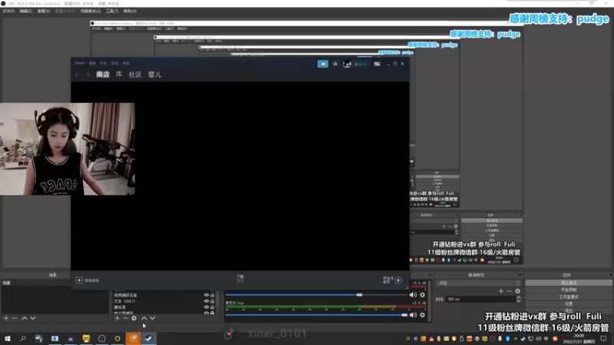The image size is (614, 345).
Task: Add a new scene in OBS
Action: [6, 318]
